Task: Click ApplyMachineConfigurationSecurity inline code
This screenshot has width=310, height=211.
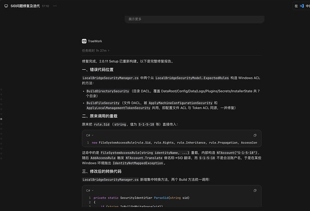Action: (x=181, y=103)
